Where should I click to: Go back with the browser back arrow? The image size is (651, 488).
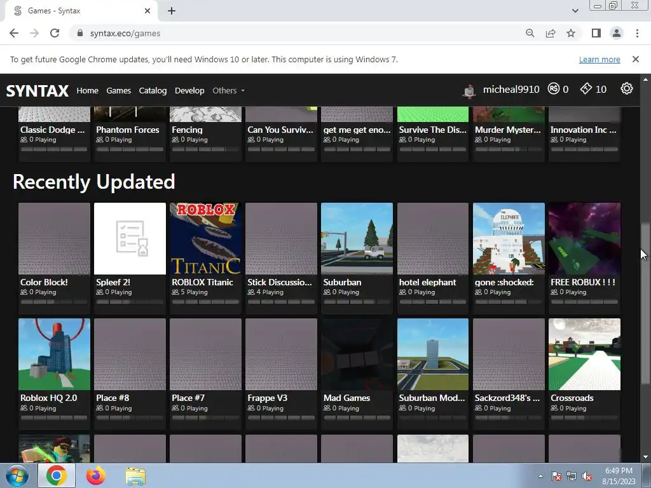[x=14, y=33]
